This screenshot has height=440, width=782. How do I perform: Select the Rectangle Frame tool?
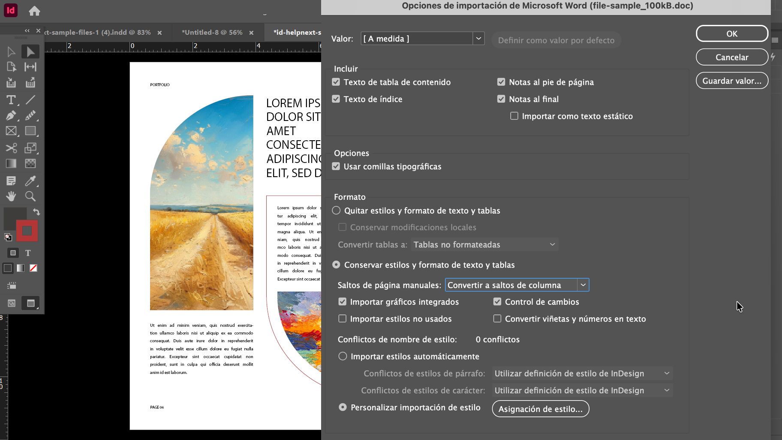click(x=11, y=131)
